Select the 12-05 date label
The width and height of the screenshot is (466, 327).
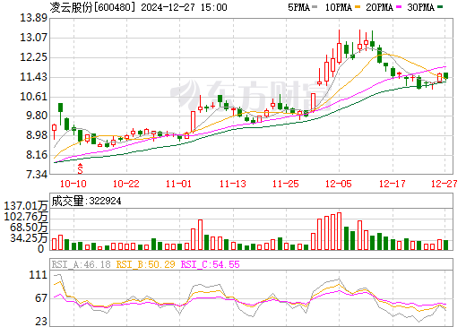click(x=339, y=184)
